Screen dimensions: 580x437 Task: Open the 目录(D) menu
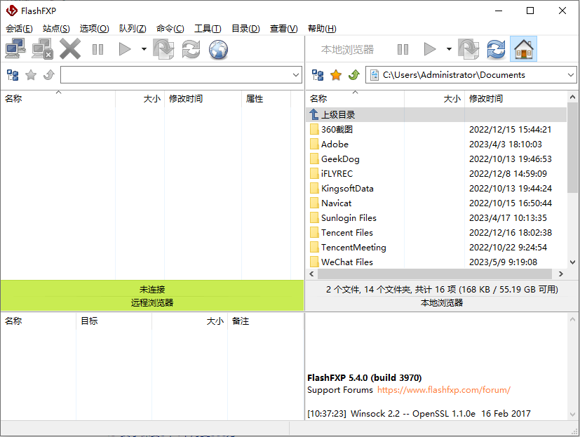point(245,29)
